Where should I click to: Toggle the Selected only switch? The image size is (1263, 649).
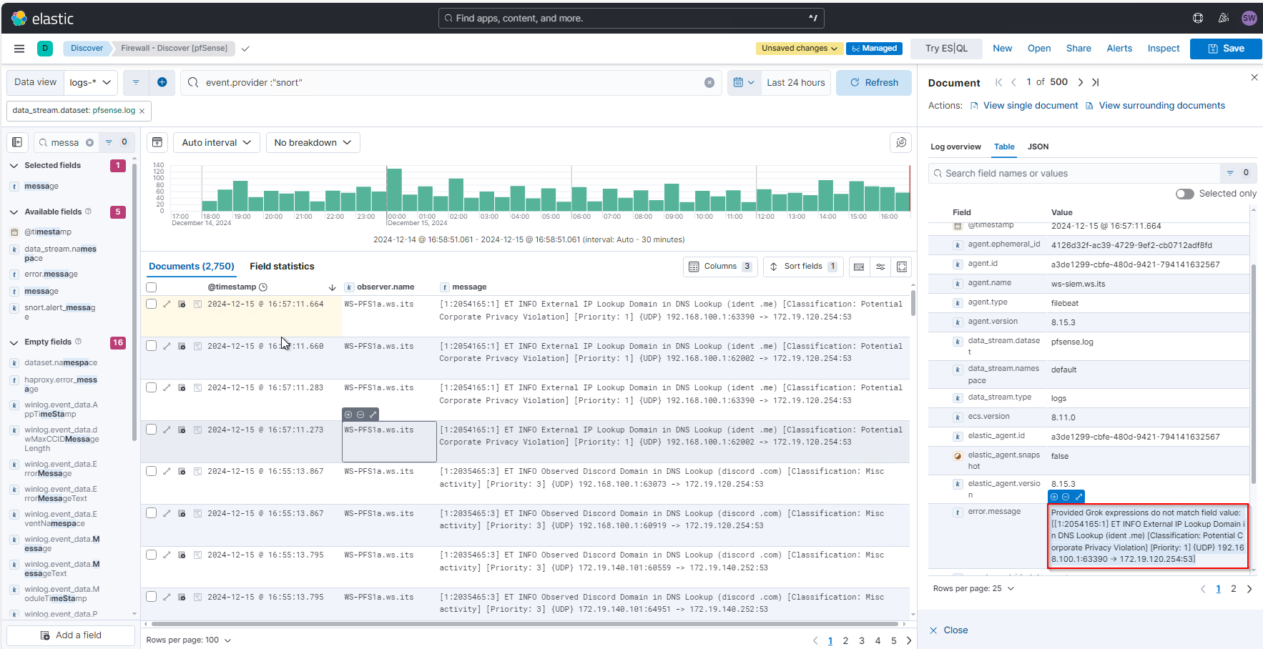coord(1184,194)
